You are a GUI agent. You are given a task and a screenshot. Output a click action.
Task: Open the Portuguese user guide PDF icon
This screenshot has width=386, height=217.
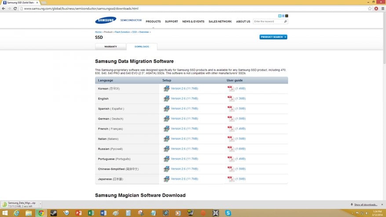(x=231, y=159)
